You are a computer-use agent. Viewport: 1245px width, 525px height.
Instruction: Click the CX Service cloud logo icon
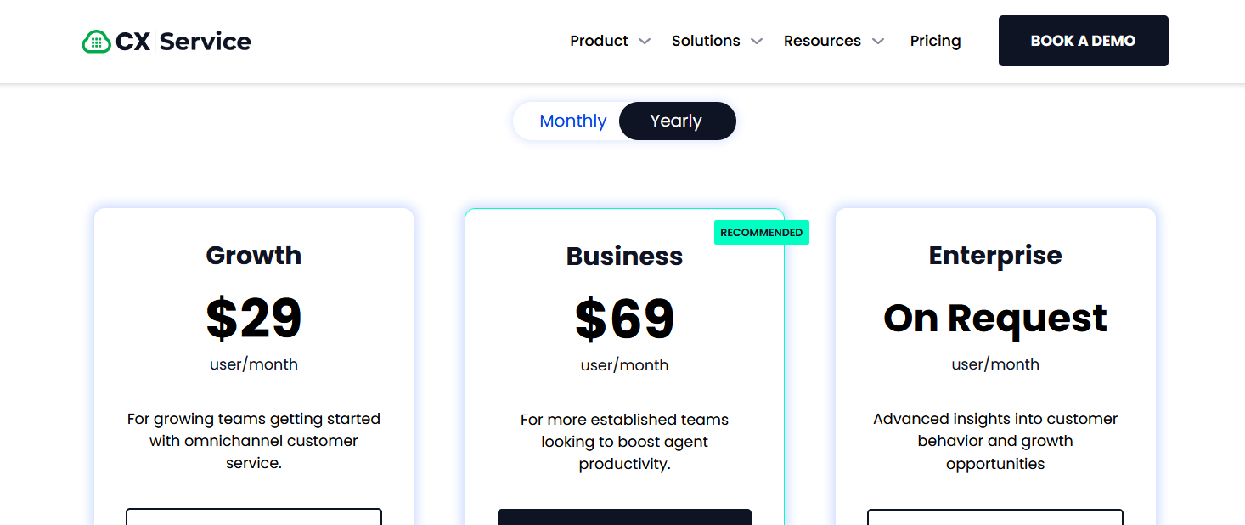point(96,42)
